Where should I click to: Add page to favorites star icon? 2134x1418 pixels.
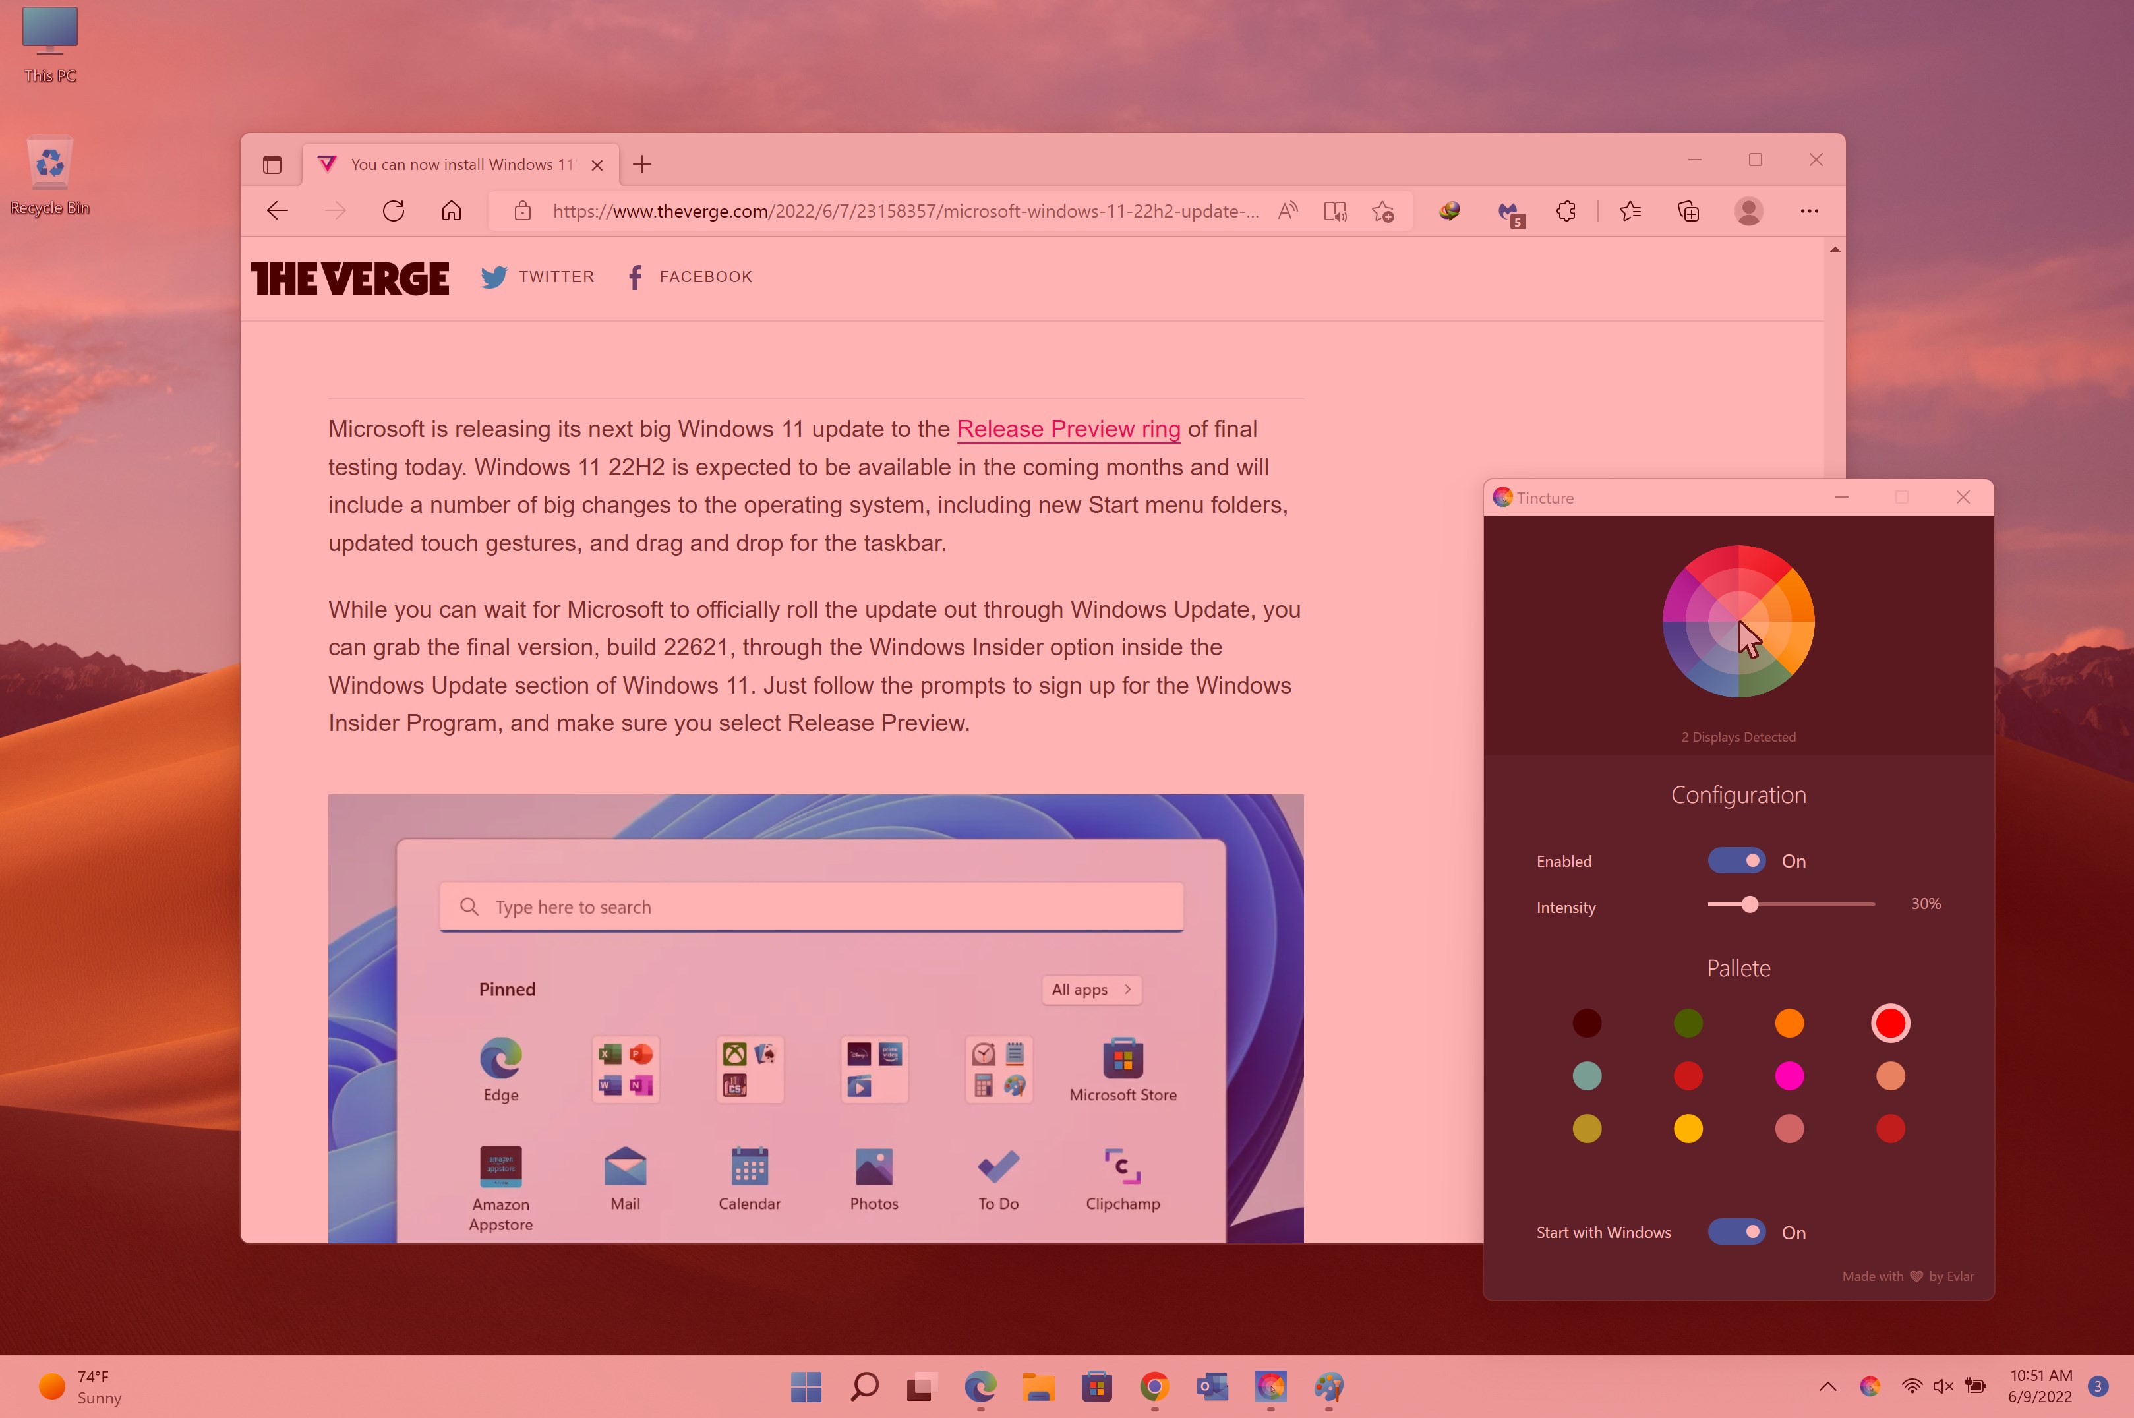[1382, 211]
